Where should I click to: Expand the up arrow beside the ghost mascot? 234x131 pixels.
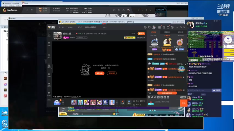[63, 102]
